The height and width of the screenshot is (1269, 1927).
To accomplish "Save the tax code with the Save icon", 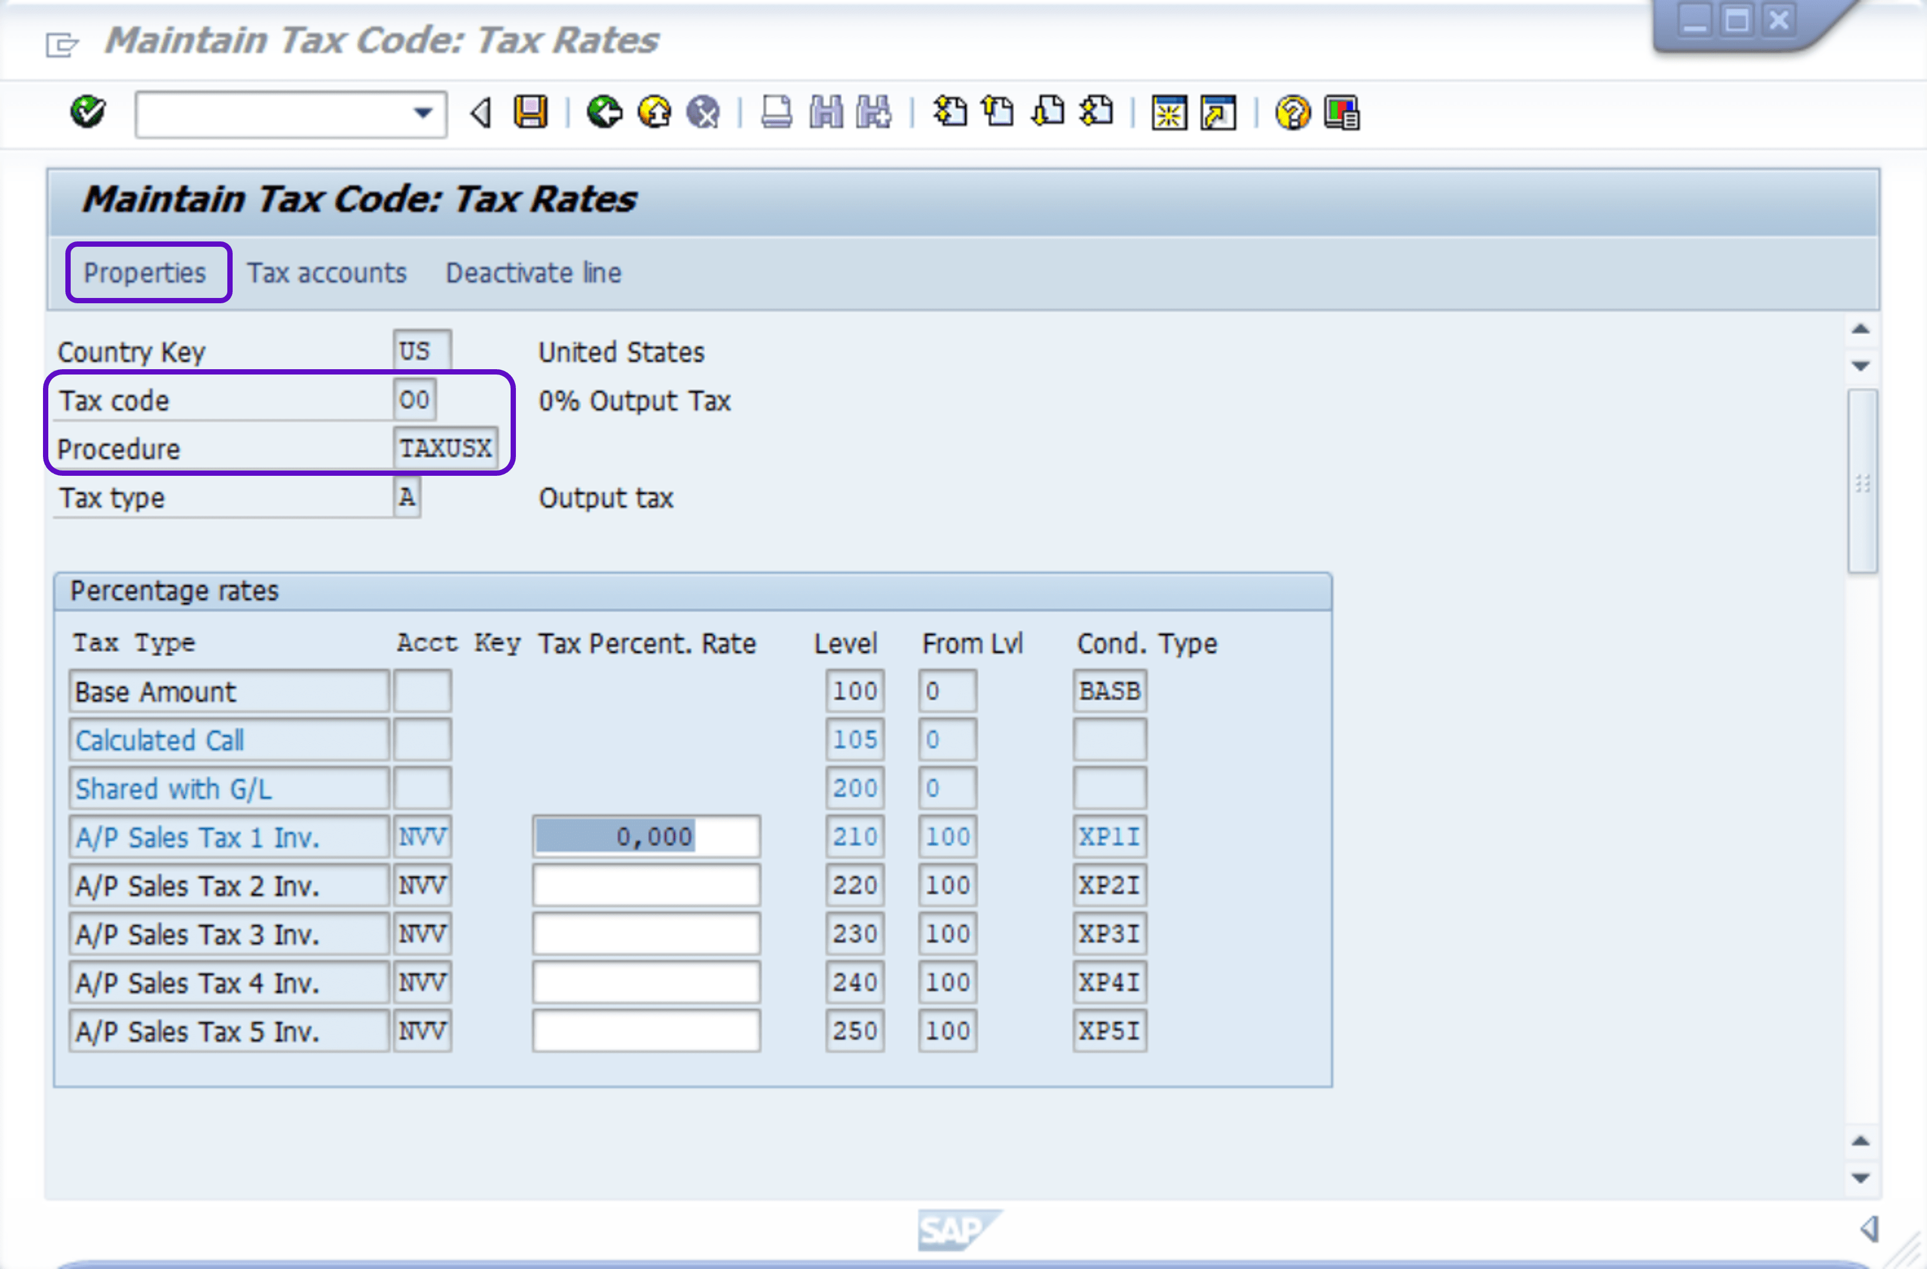I will (x=532, y=113).
